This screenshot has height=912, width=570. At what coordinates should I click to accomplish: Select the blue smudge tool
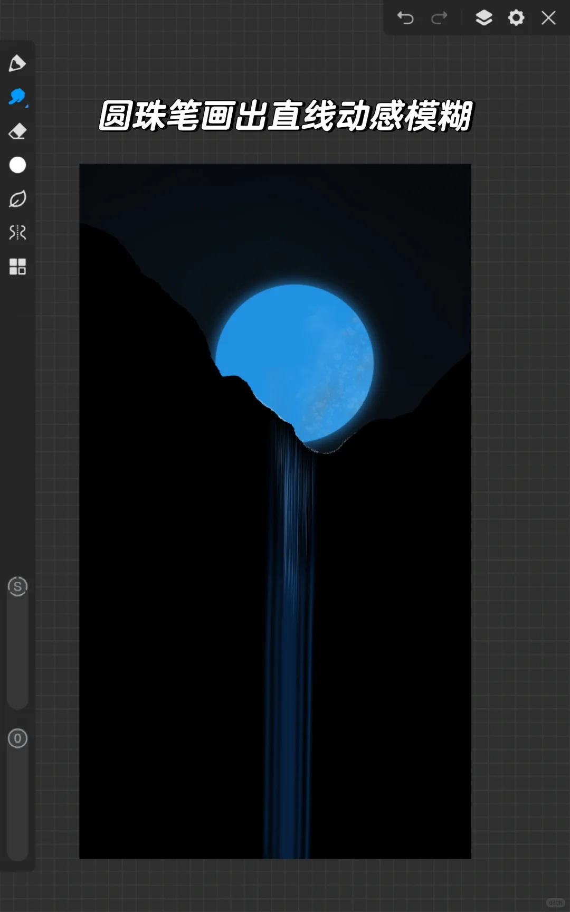click(17, 97)
